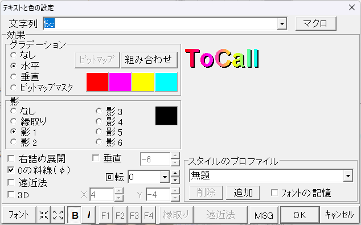Pick the red gradient color swatch
Viewport: 361px width, 225px height.
(x=97, y=82)
